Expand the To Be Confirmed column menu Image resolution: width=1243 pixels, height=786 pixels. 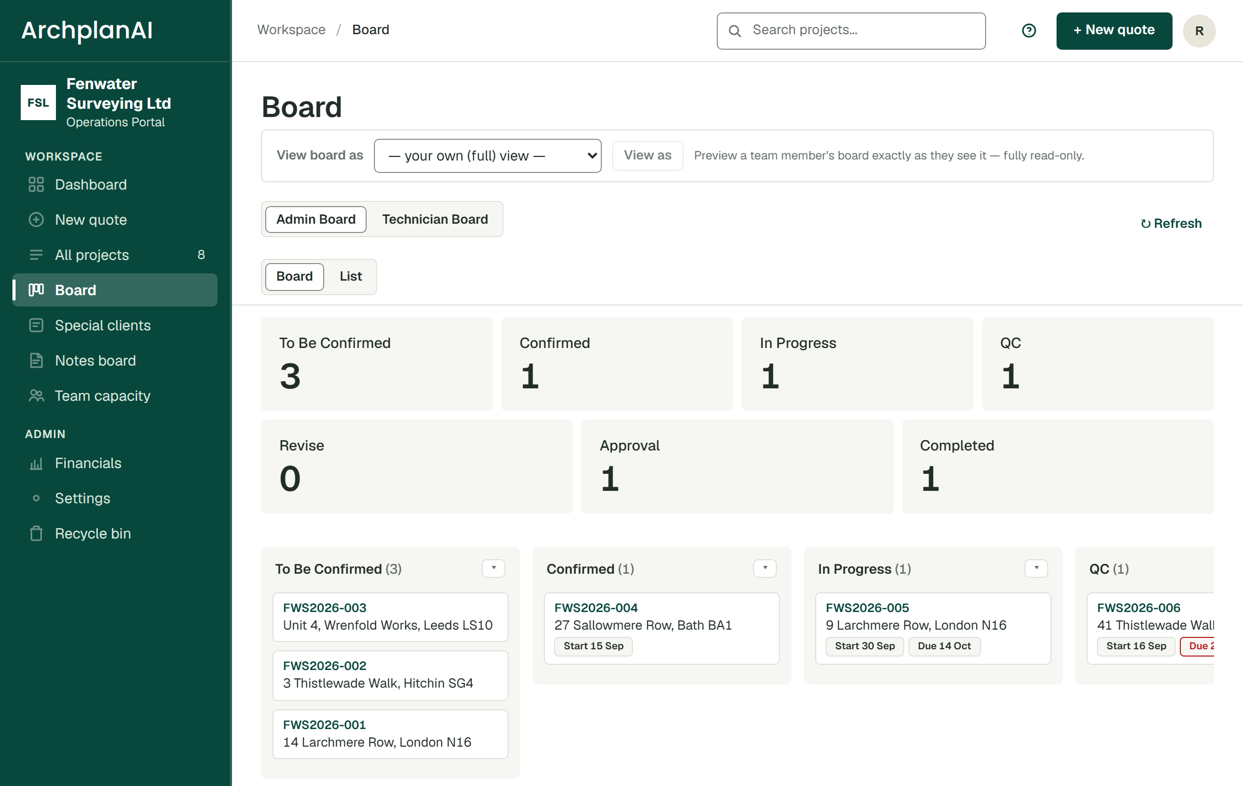[494, 568]
